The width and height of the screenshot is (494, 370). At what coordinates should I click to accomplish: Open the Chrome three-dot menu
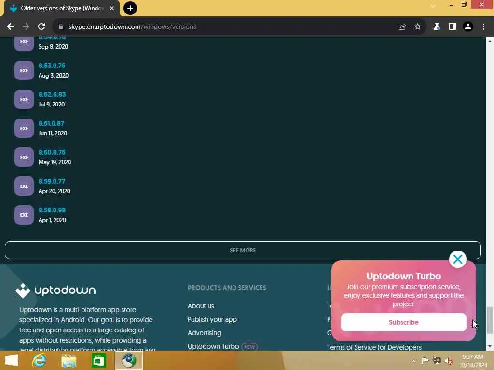[483, 27]
